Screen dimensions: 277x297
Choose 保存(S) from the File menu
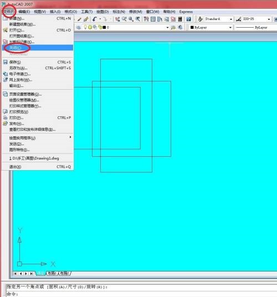[x=38, y=62]
